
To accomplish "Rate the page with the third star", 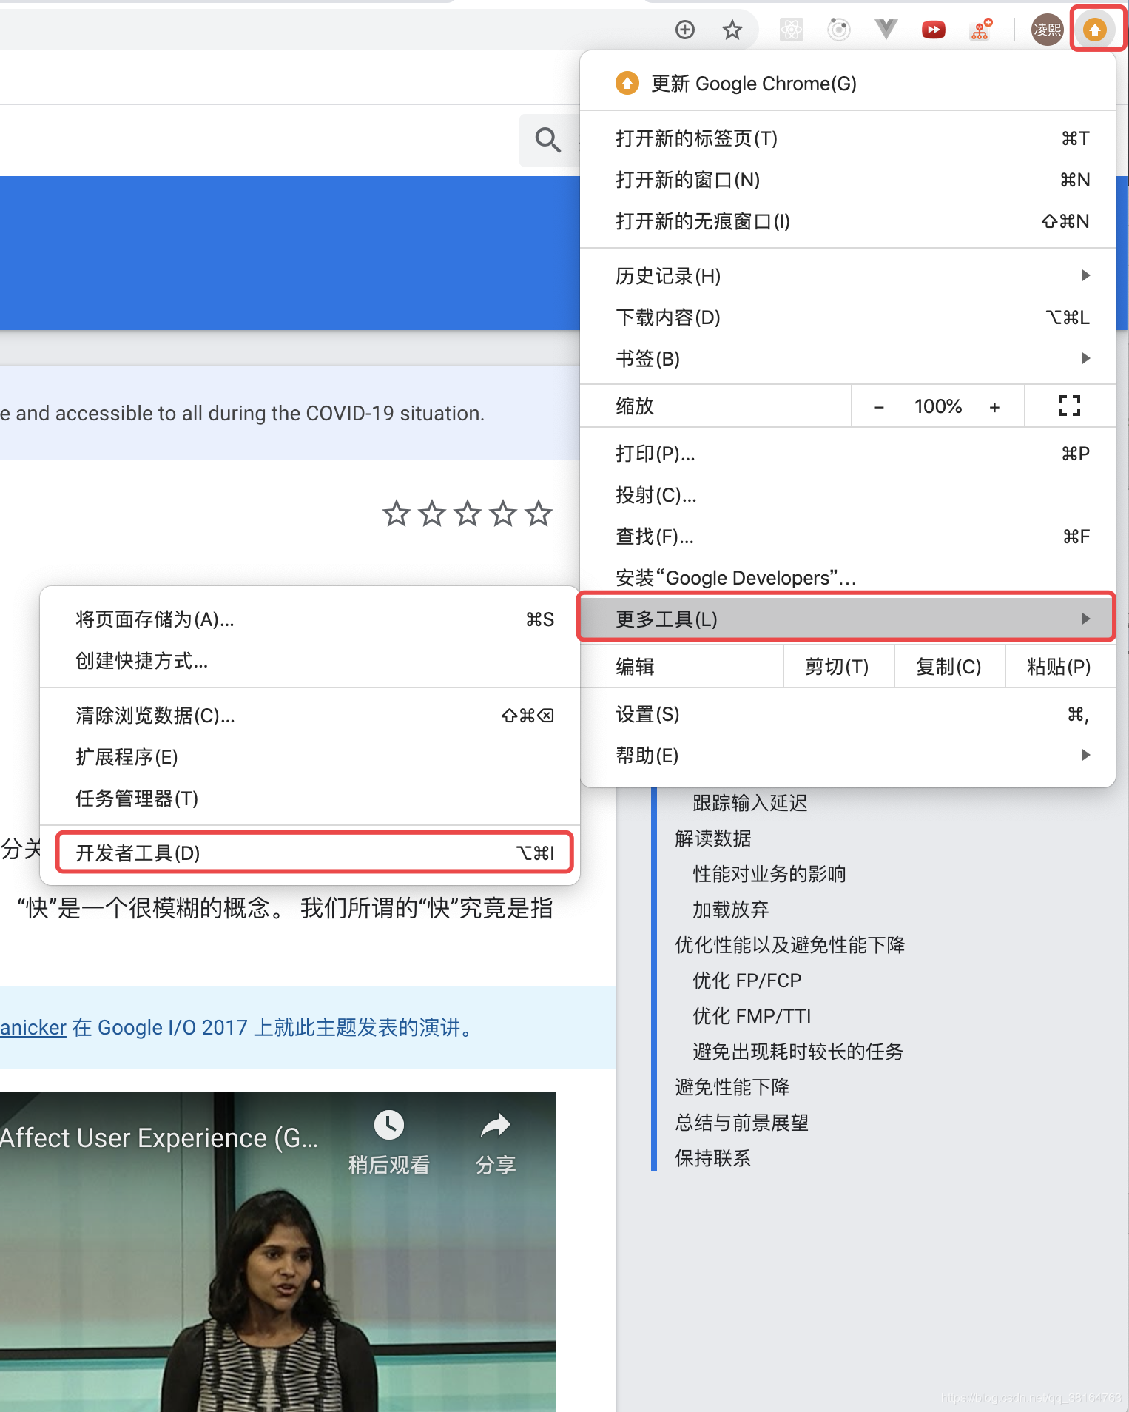I will click(468, 513).
